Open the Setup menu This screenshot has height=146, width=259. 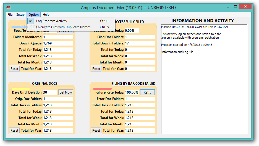point(20,15)
